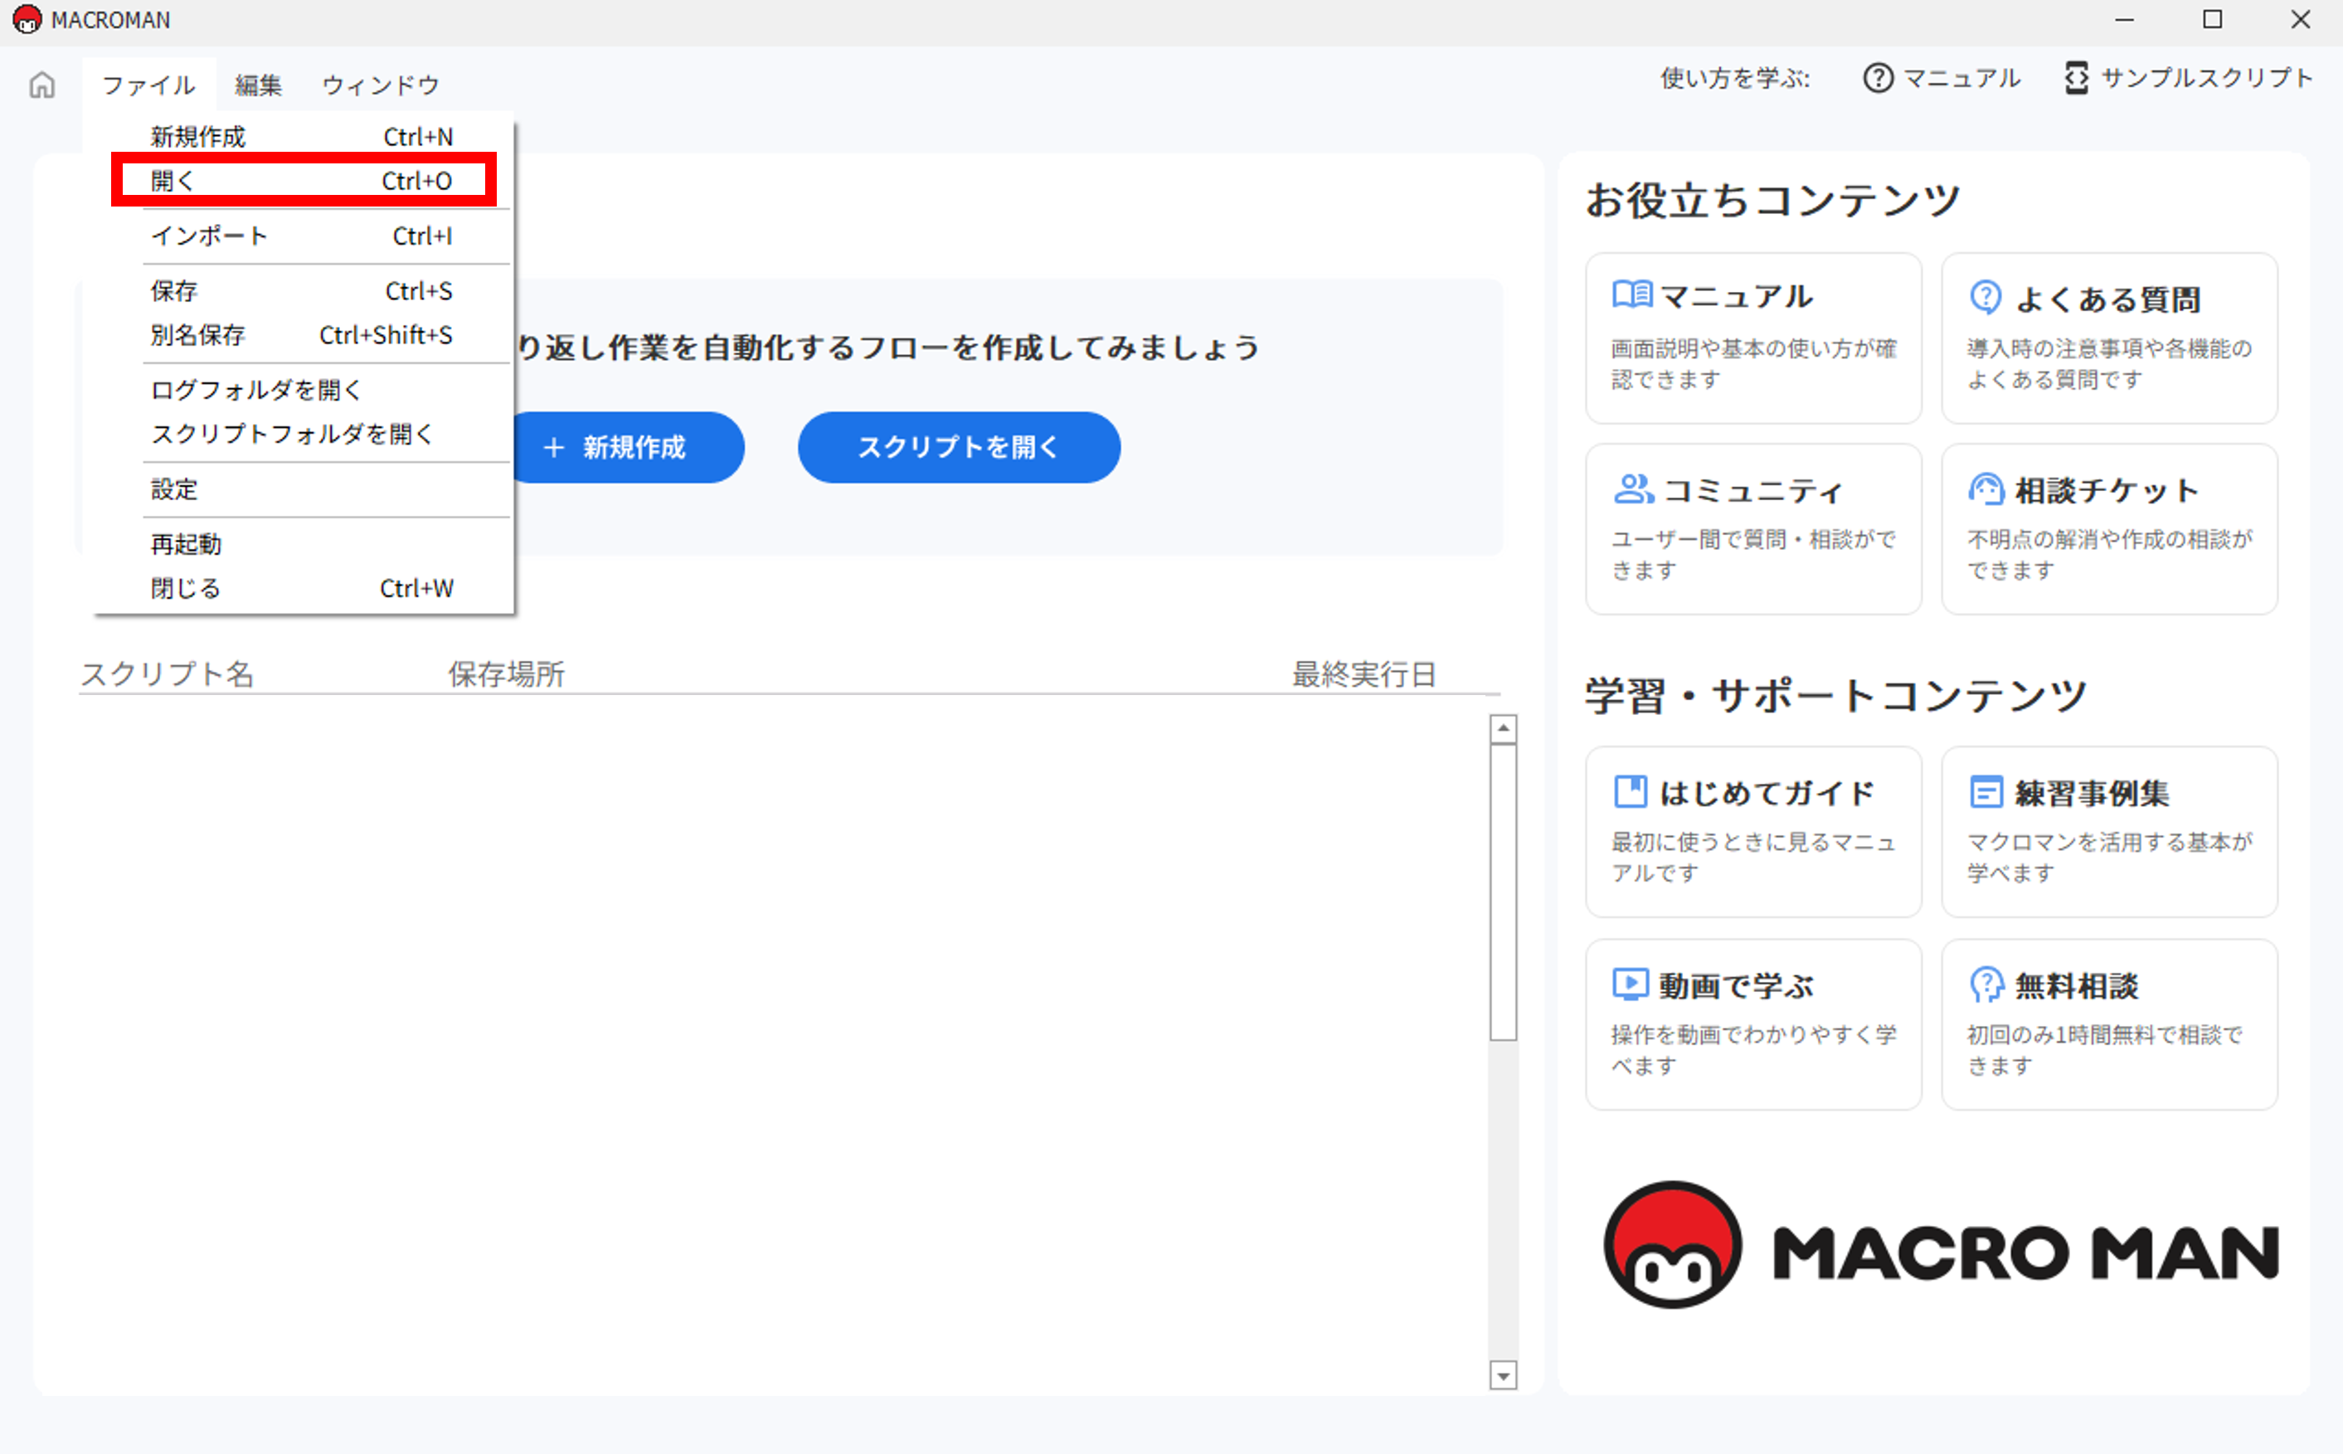This screenshot has height=1454, width=2343.
Task: Choose 新規作成 from the file menu
Action: (x=303, y=137)
